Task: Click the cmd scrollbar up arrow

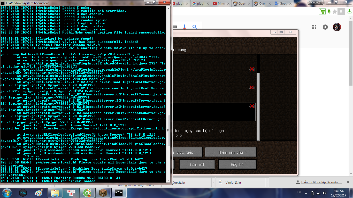Action: point(168,8)
